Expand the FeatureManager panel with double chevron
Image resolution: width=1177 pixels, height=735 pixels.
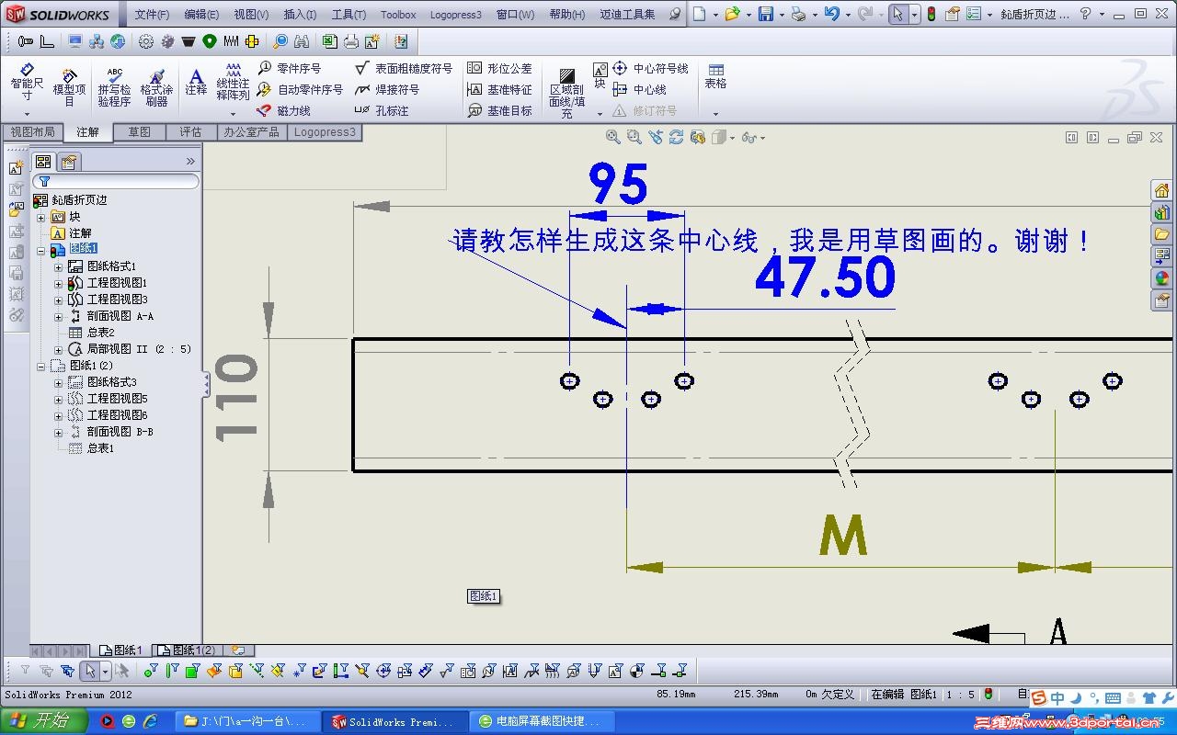click(x=190, y=161)
